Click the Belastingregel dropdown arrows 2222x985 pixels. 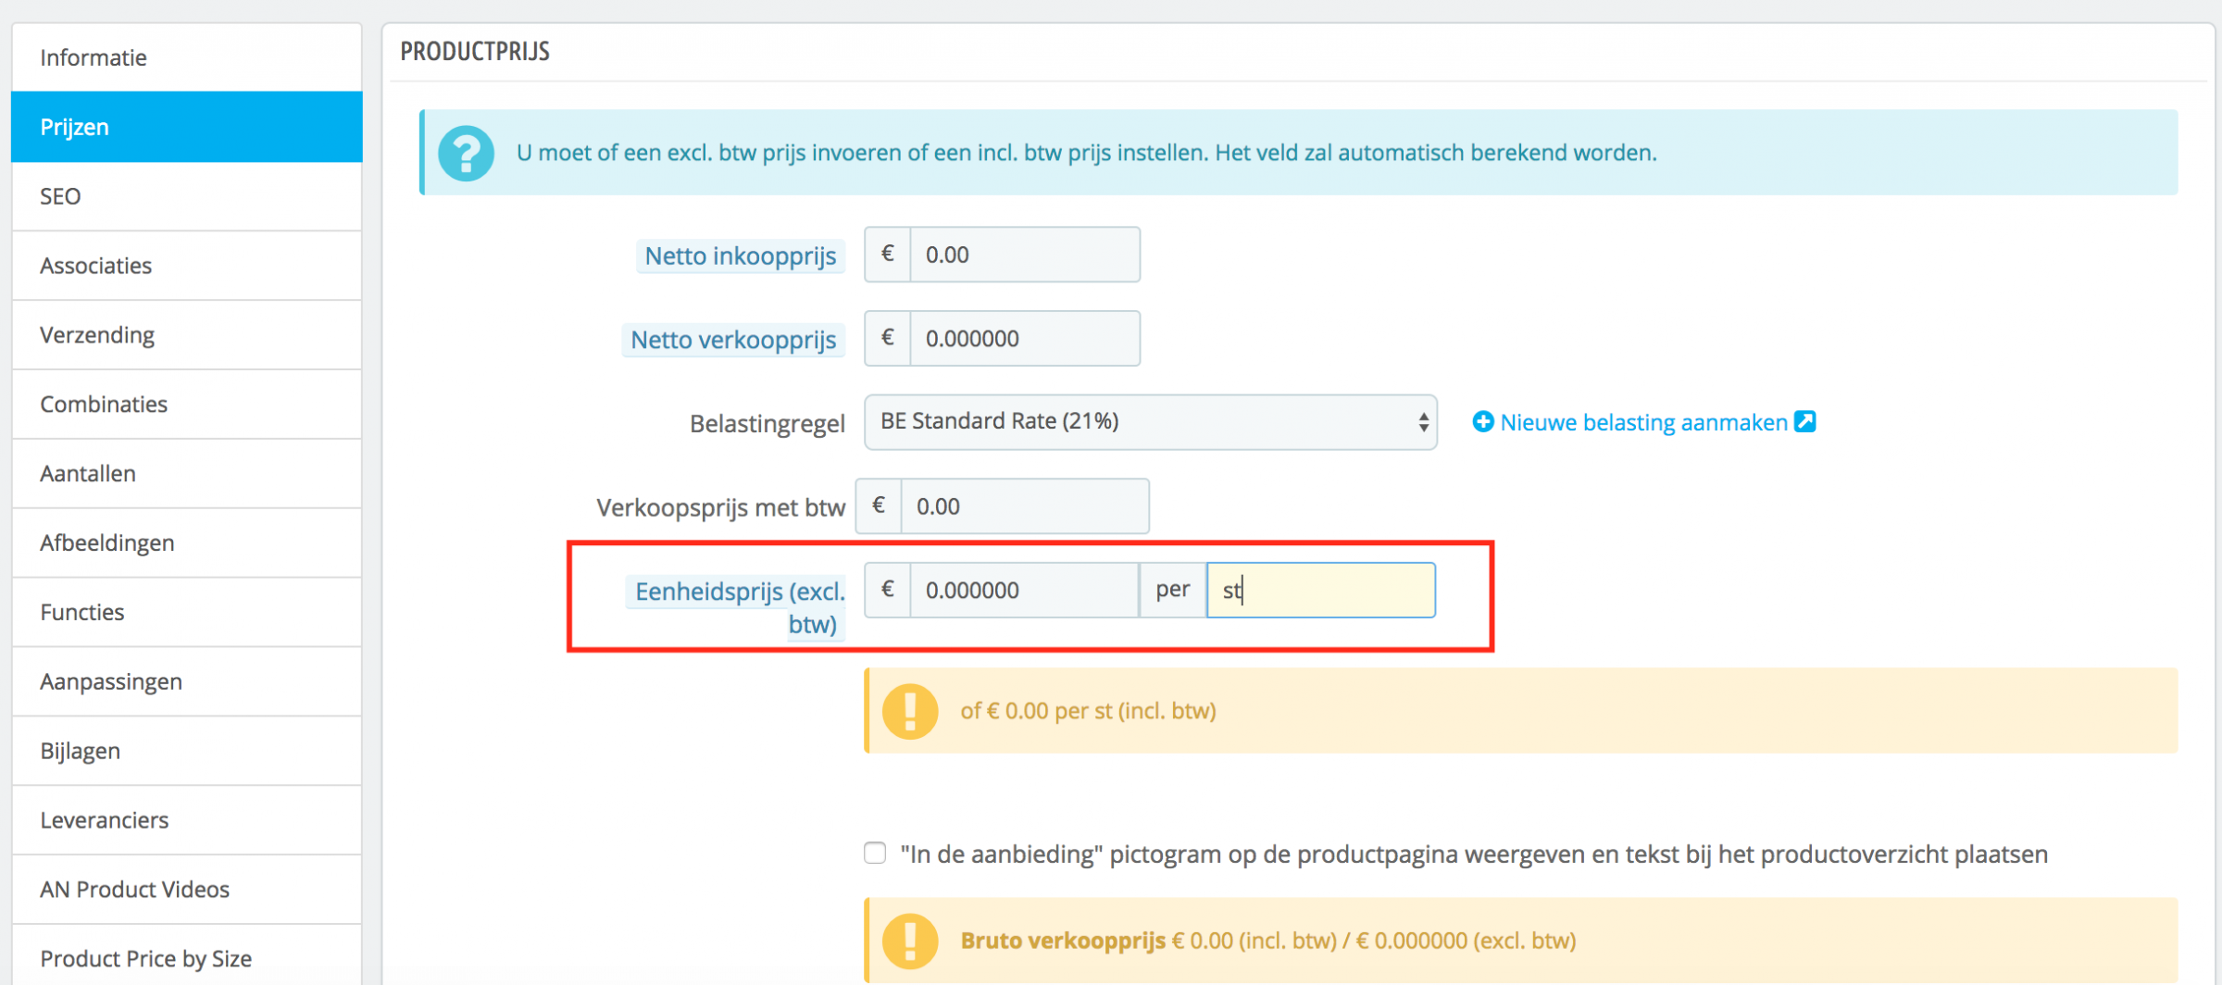tap(1423, 422)
